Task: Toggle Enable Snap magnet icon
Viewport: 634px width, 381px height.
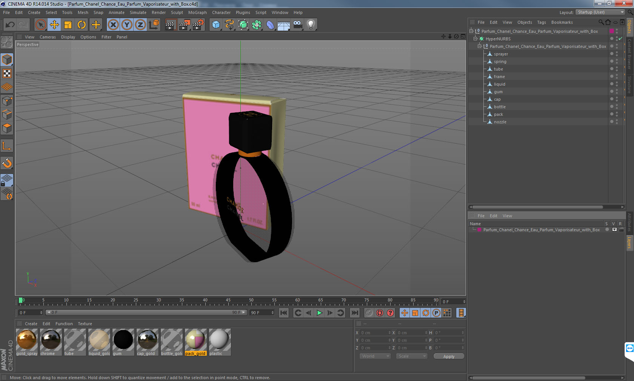Action: 7,163
